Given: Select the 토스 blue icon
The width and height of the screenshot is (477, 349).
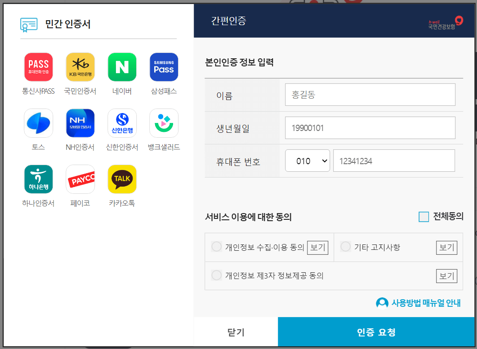Looking at the screenshot, I should pos(39,123).
